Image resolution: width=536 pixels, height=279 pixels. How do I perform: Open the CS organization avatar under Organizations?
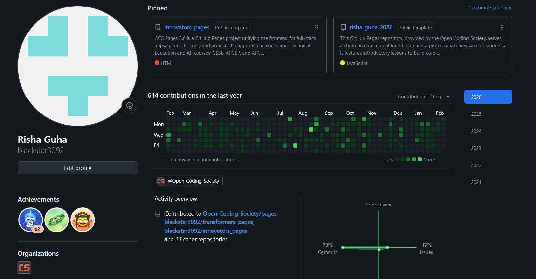click(x=24, y=268)
